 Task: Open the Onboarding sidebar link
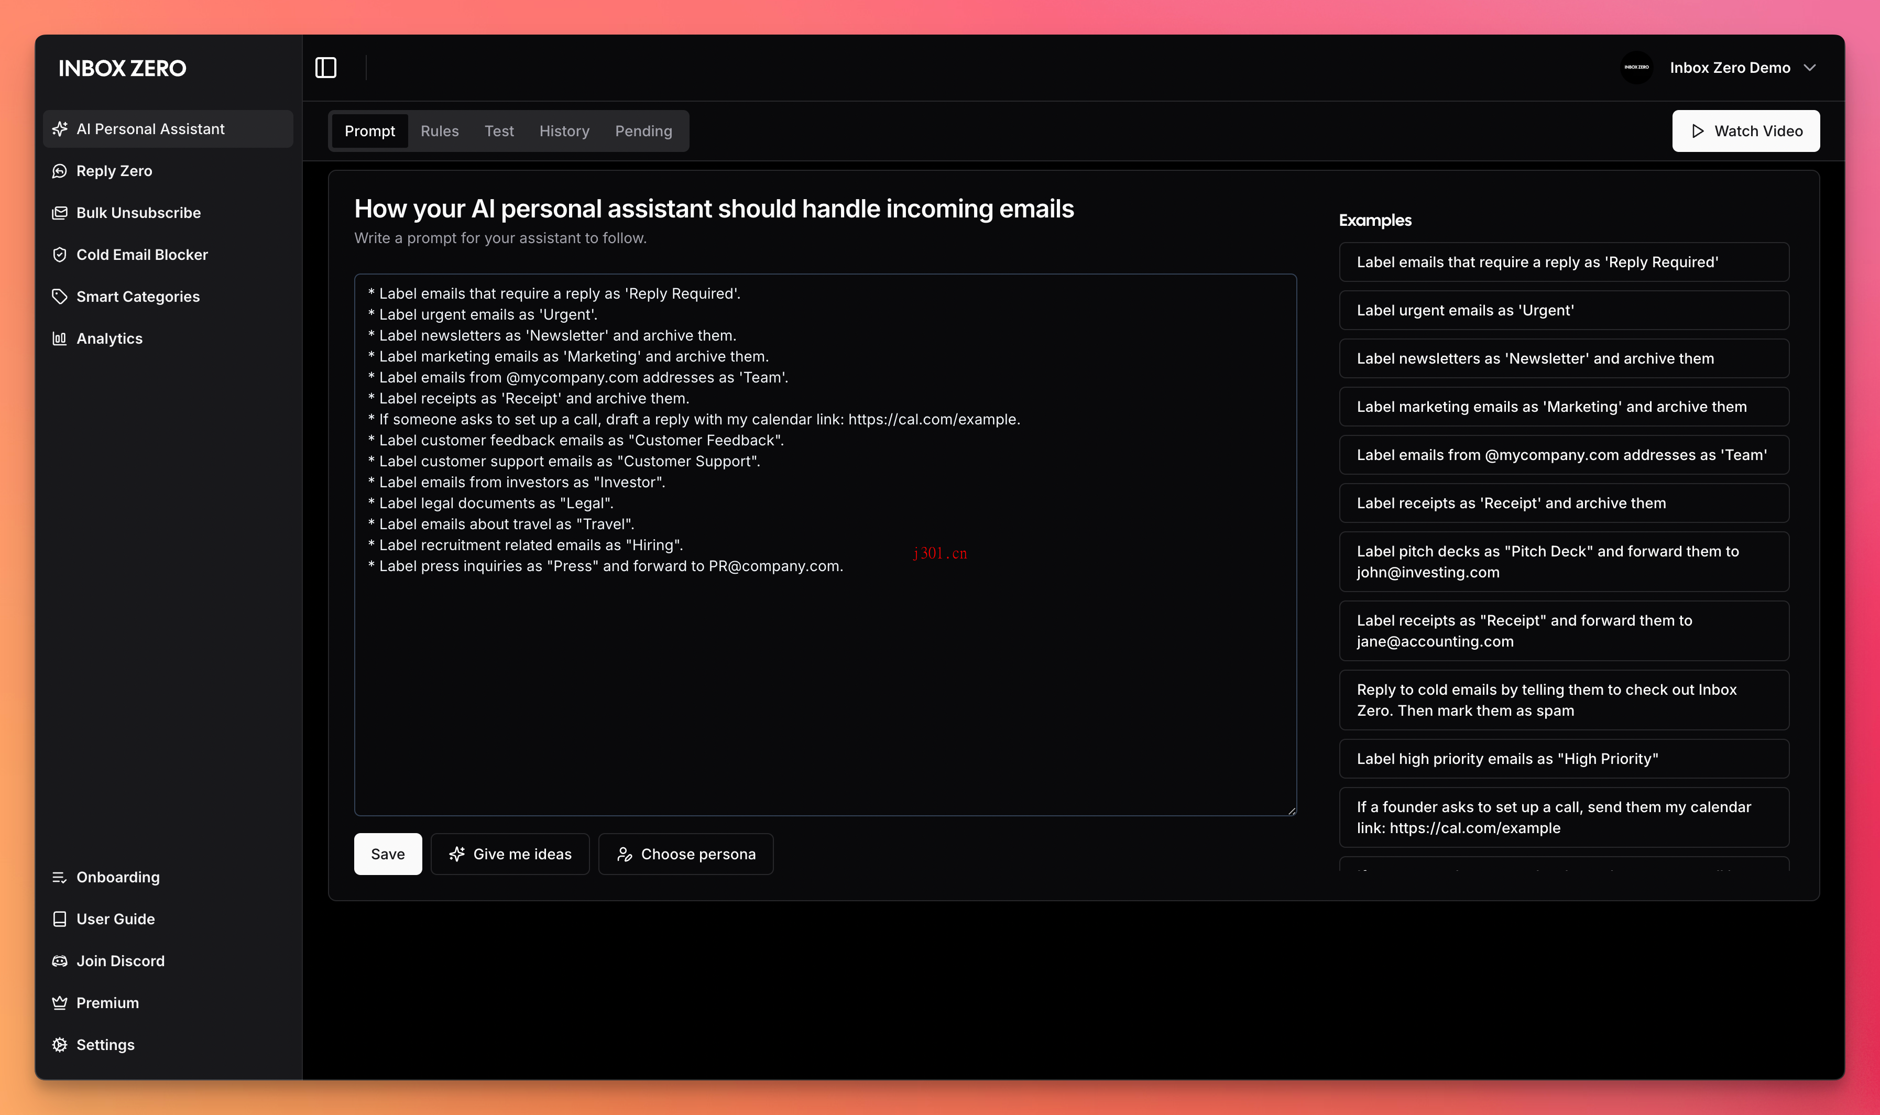[x=168, y=878]
